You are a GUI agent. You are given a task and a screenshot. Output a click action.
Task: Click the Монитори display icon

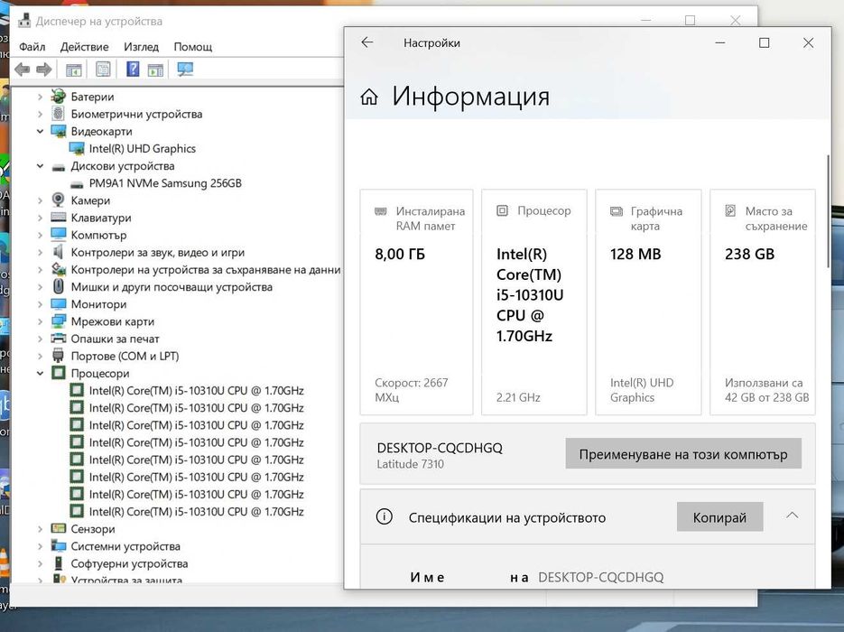[x=58, y=304]
